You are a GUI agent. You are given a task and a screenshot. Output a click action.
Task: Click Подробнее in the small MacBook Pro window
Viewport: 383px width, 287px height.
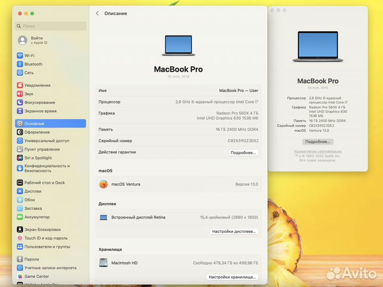point(318,142)
